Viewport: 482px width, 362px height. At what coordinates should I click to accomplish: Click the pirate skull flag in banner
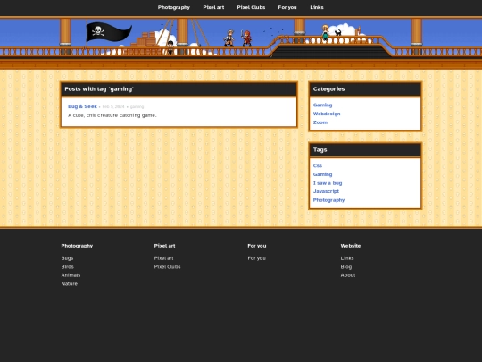point(108,32)
